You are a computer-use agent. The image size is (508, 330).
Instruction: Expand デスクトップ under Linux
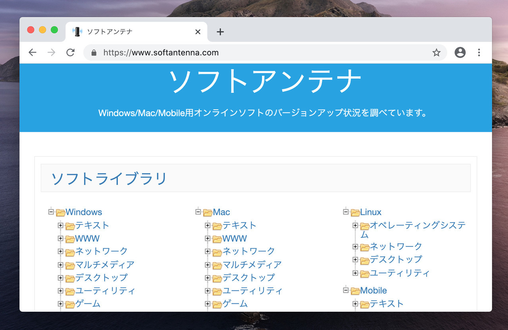[355, 260]
